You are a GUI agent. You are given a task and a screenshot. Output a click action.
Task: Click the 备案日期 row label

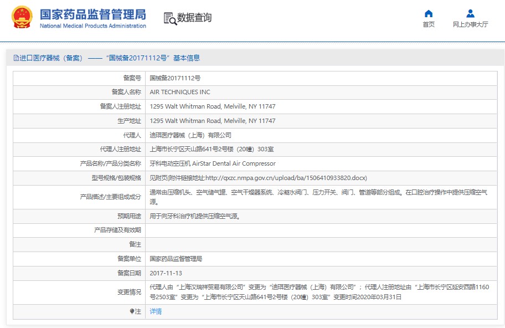coord(129,273)
